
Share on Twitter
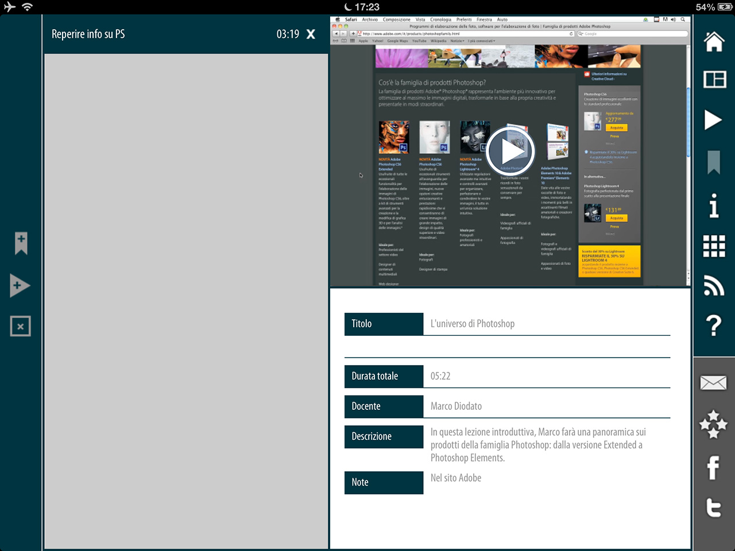(x=714, y=508)
